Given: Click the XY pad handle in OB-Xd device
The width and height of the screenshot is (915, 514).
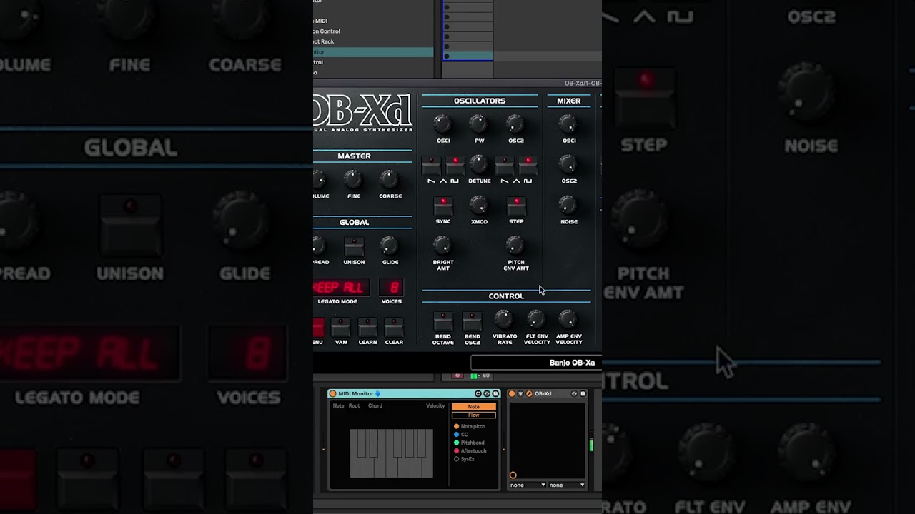Looking at the screenshot, I should [513, 475].
